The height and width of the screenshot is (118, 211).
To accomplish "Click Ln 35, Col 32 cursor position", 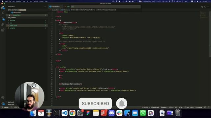I will 150,107.
